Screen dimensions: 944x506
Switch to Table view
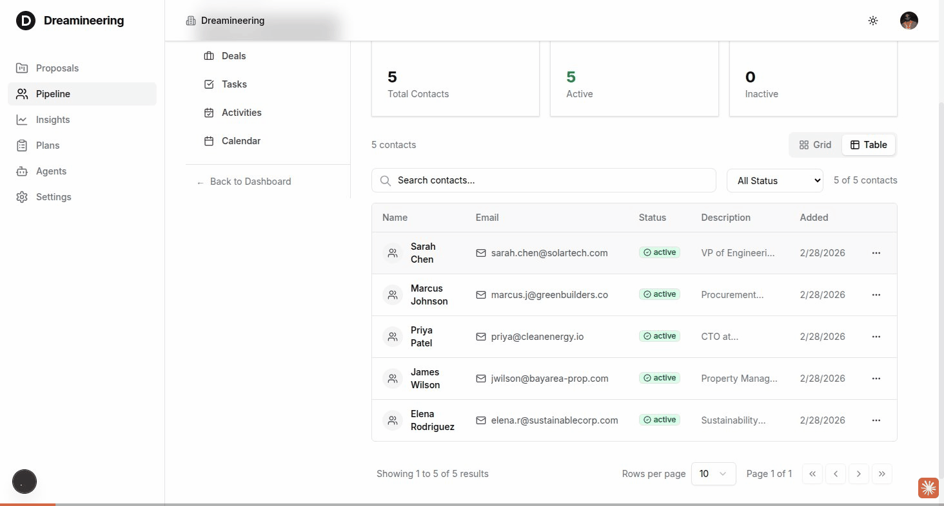click(869, 145)
